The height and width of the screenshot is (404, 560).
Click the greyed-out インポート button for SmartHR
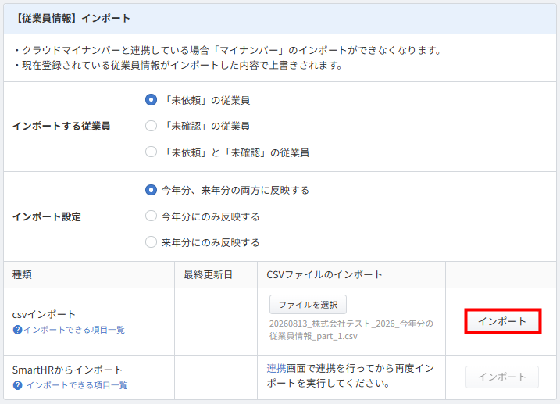(502, 377)
